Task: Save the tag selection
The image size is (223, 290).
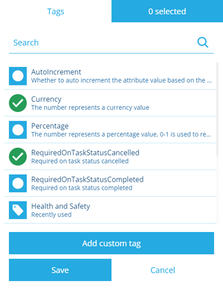Action: [x=60, y=270]
